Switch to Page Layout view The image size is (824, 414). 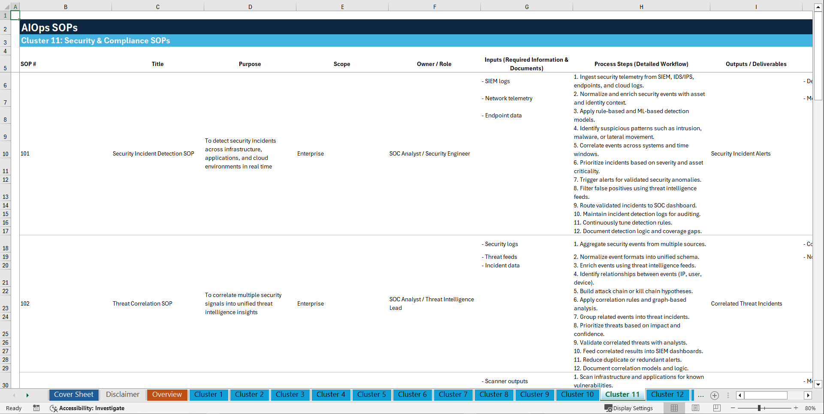click(x=695, y=408)
